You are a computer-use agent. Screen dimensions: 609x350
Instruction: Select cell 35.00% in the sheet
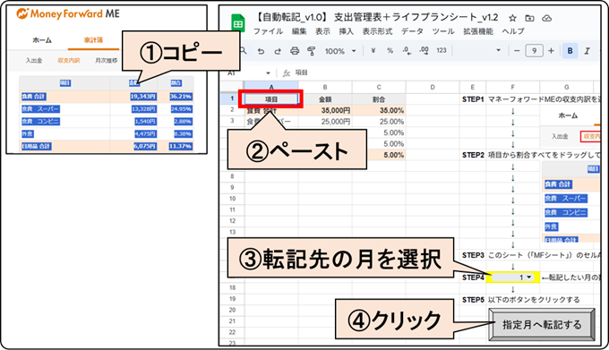coord(379,111)
